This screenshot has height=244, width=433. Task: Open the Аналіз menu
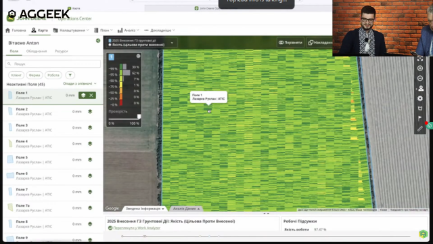coord(128,30)
